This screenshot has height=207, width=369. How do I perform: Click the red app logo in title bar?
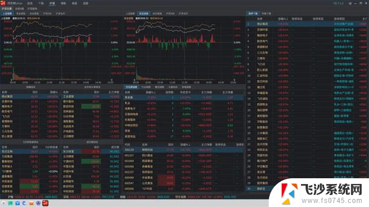tap(2, 3)
